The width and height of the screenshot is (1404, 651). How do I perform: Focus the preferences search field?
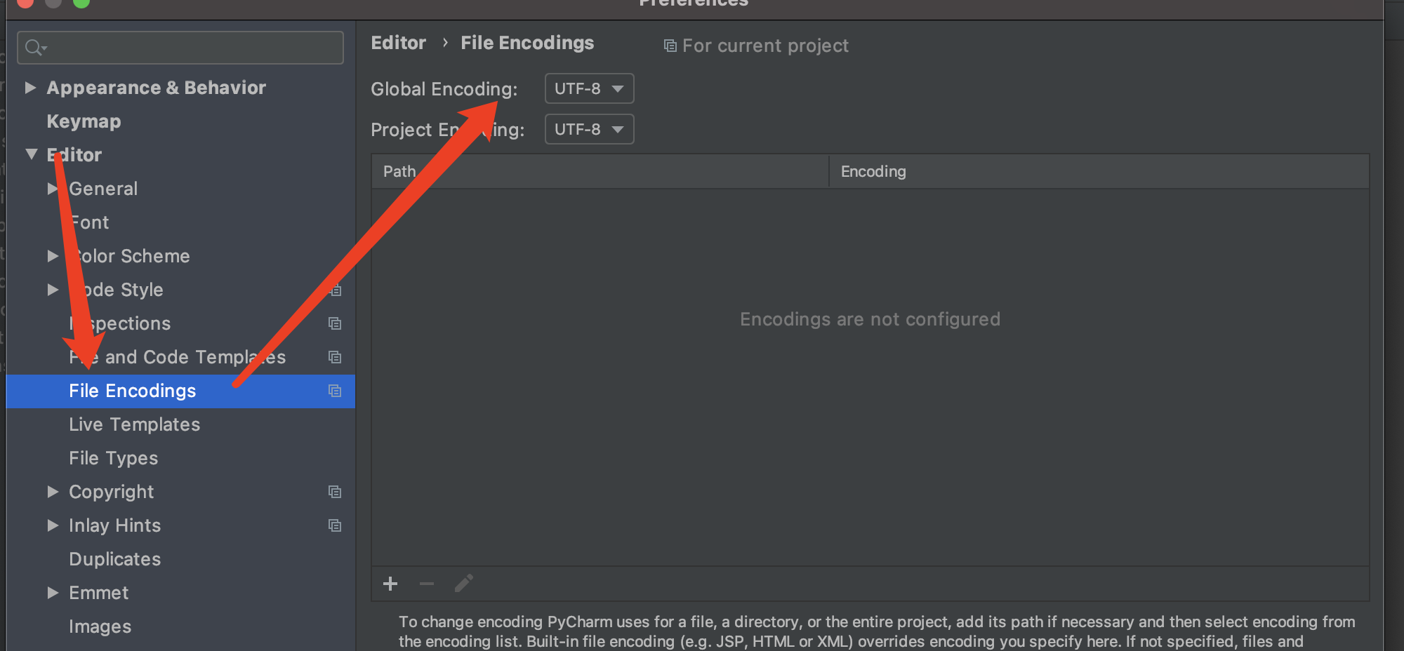pos(190,48)
